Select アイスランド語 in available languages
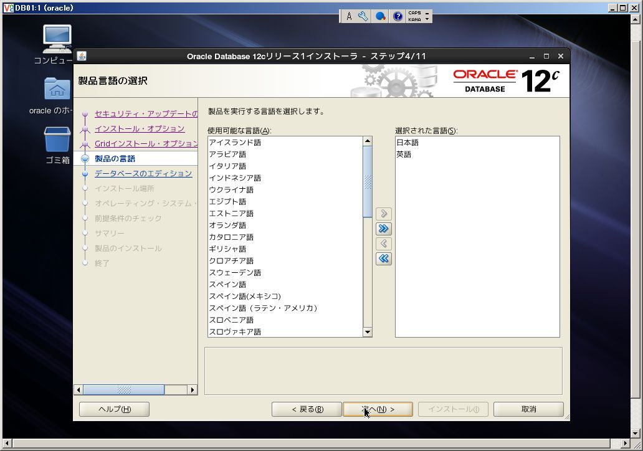This screenshot has width=643, height=451. 285,143
